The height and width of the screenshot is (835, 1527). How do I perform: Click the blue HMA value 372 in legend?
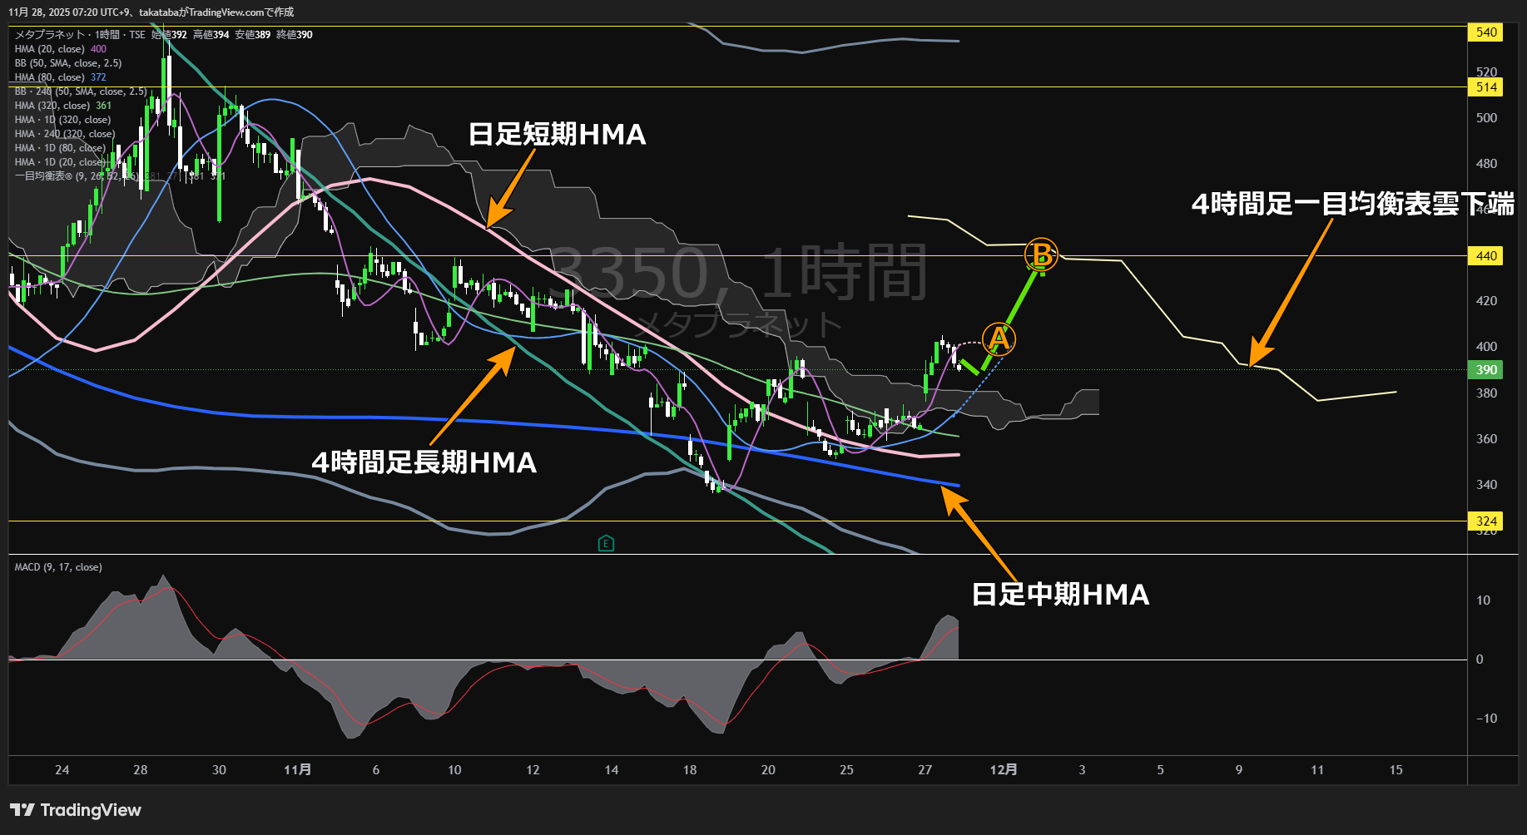point(98,77)
